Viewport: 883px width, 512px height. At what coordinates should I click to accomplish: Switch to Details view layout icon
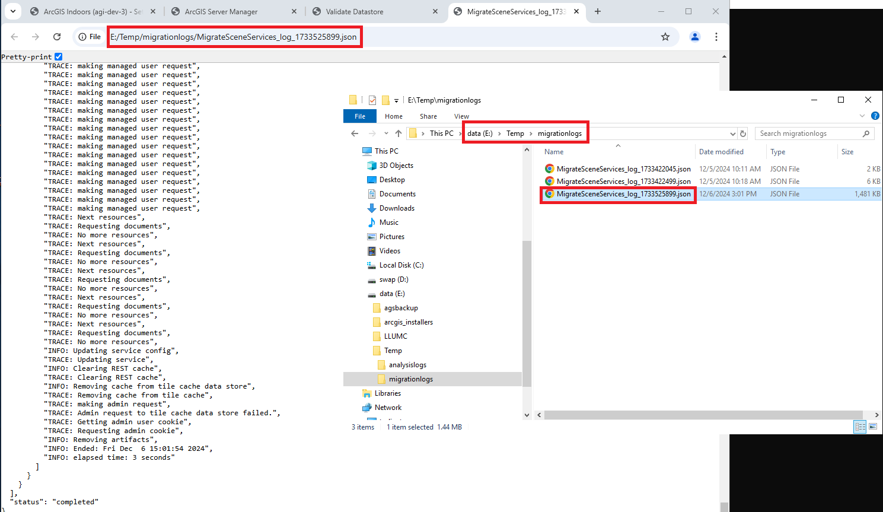pos(860,427)
